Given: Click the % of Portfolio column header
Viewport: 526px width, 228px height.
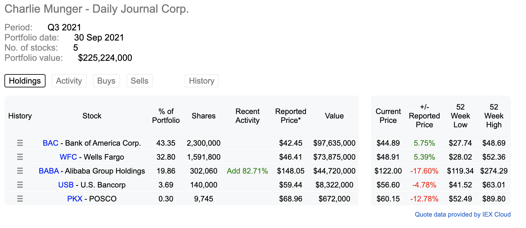Looking at the screenshot, I should (166, 116).
